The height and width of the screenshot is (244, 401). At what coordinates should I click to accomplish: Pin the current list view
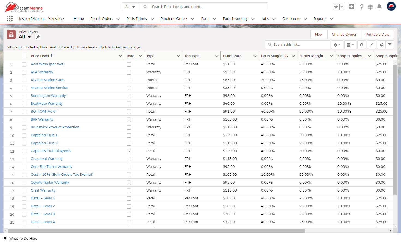pyautogui.click(x=38, y=37)
